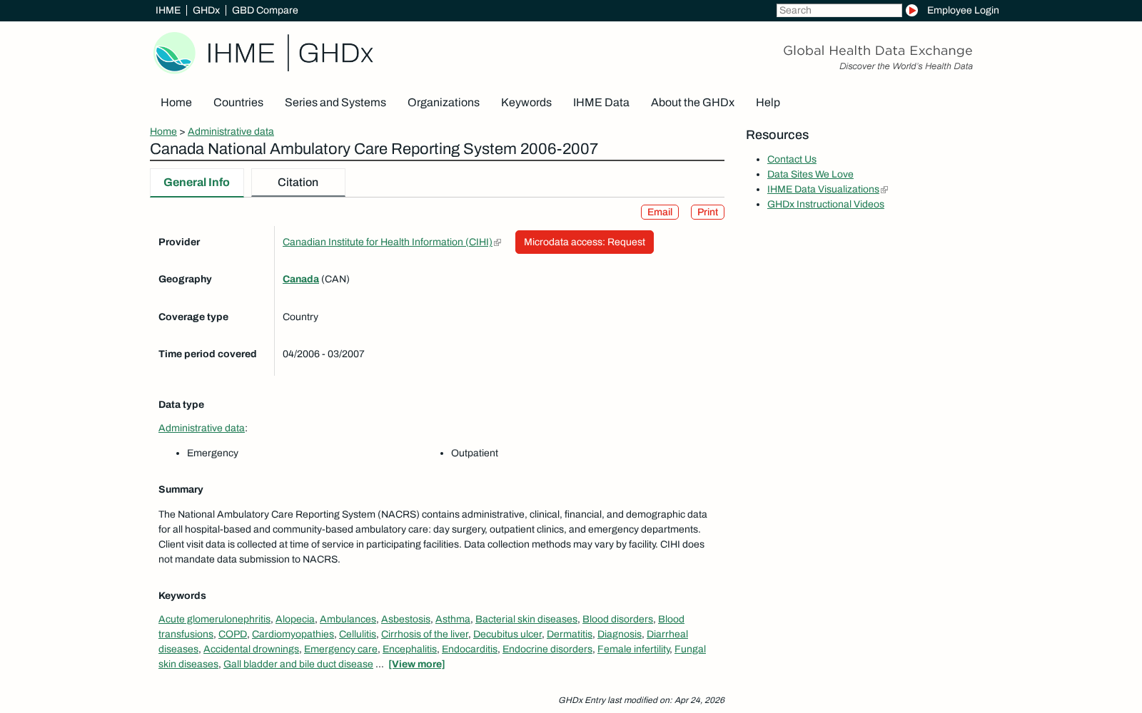Viewport: 1142px width, 713px height.
Task: Open the GHDx link in top bar
Action: coord(206,10)
